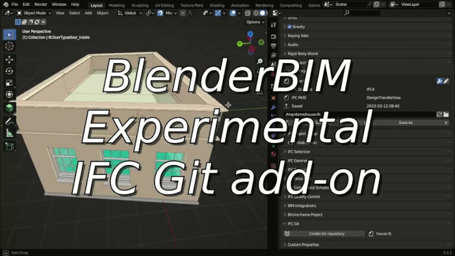The height and width of the screenshot is (256, 455).
Task: Open the file browser folder icon
Action: pos(446,114)
